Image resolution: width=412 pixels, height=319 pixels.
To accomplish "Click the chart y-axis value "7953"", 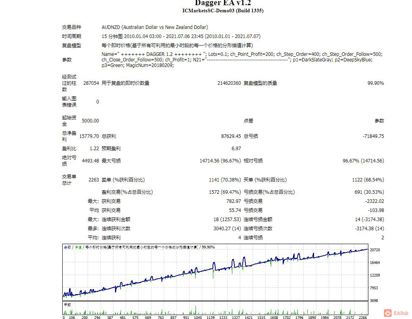I will (x=374, y=288).
